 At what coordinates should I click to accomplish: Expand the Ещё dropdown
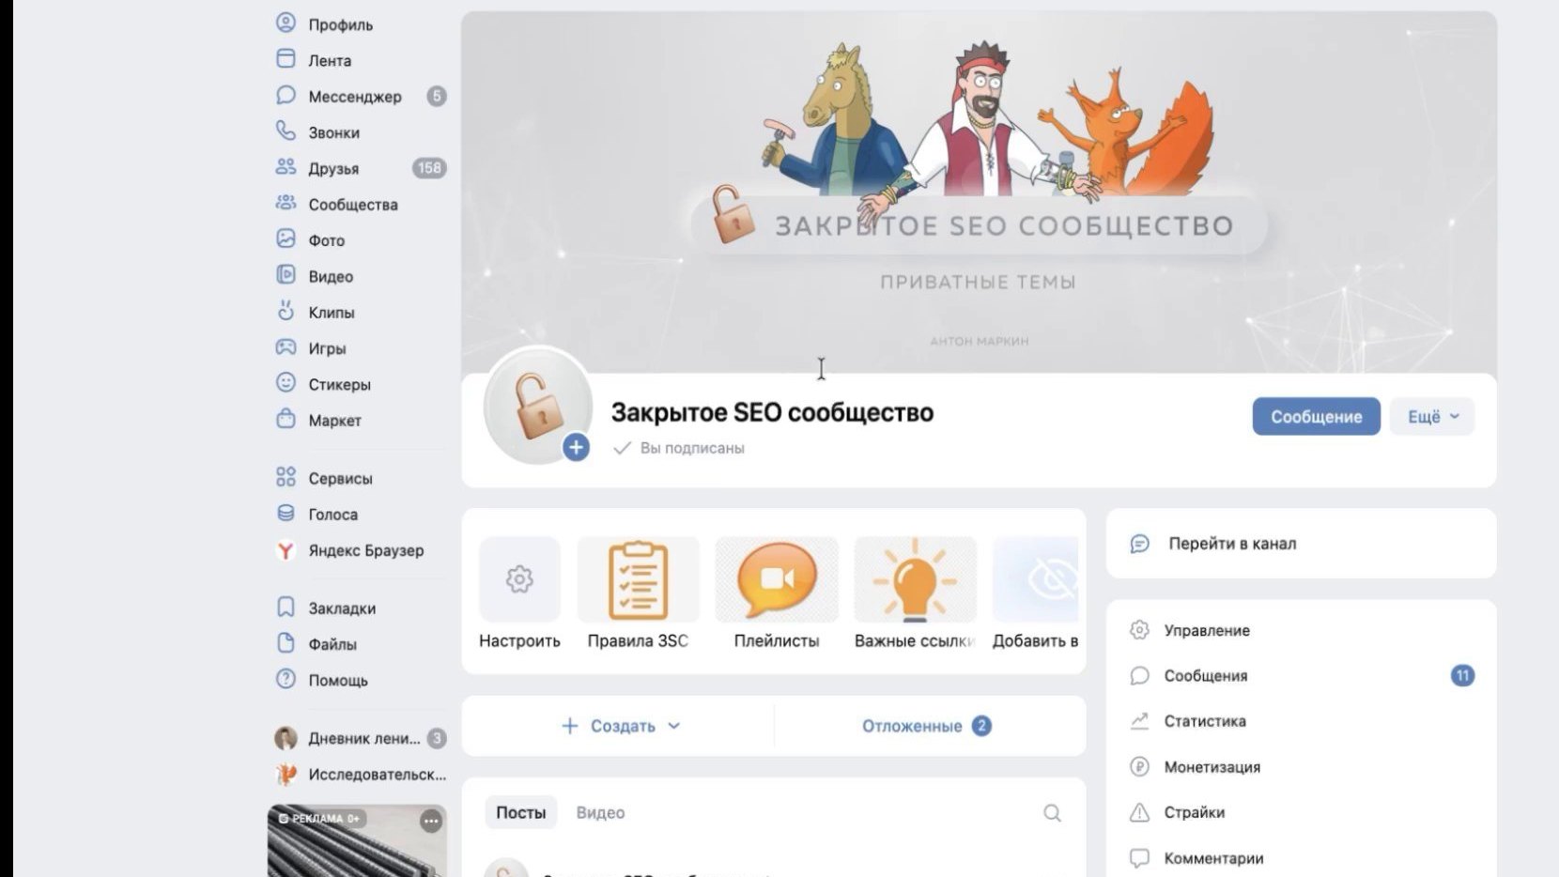pyautogui.click(x=1432, y=416)
